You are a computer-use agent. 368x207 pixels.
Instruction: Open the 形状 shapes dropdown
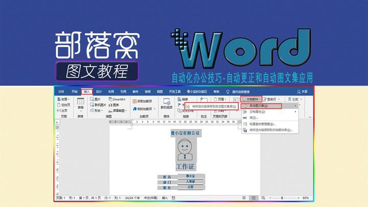(97, 110)
